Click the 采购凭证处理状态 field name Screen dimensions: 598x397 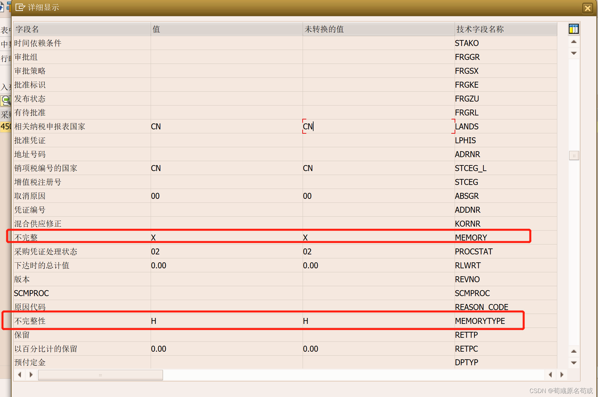click(x=46, y=251)
